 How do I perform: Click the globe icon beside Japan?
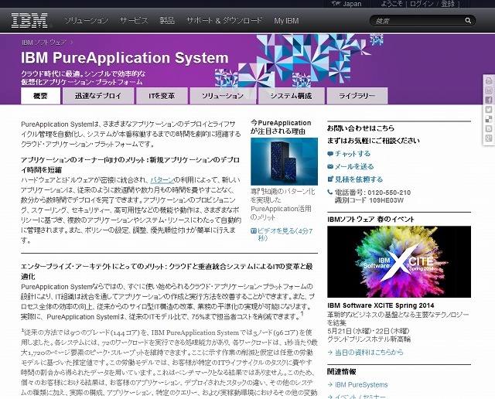click(x=336, y=4)
